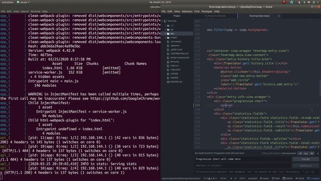Click the editor's vertical scrollbar thumb
The image size is (321, 181).
[320, 88]
